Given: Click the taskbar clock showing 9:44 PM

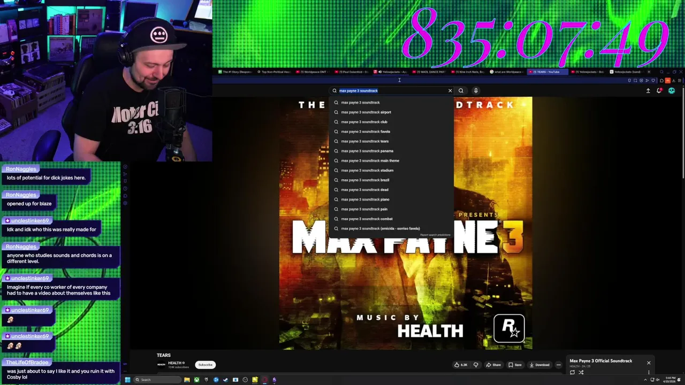Looking at the screenshot, I should [670, 380].
